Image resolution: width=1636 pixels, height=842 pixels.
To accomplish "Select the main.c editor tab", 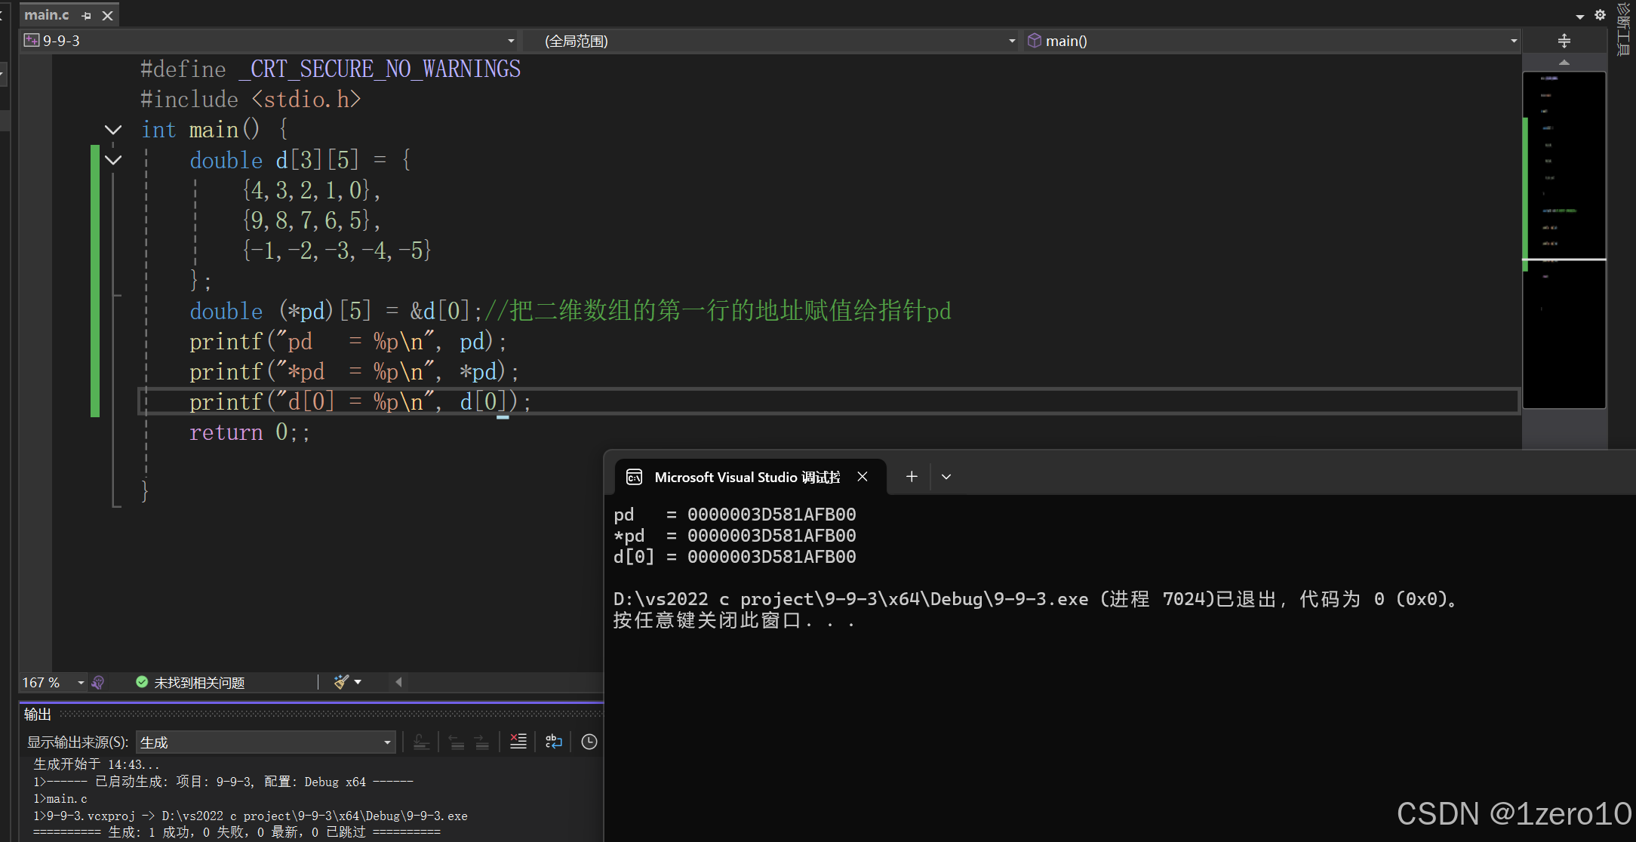I will pos(47,15).
